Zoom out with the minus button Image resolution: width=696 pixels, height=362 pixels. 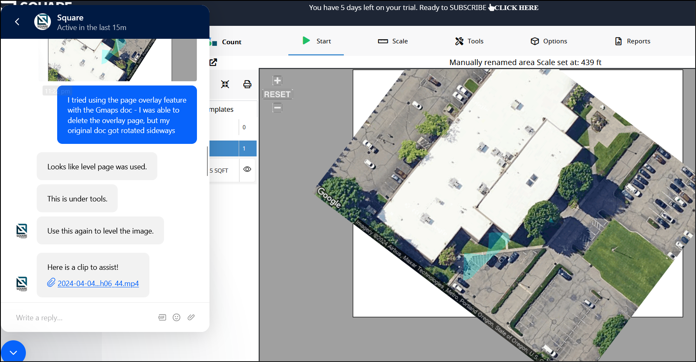pyautogui.click(x=277, y=108)
